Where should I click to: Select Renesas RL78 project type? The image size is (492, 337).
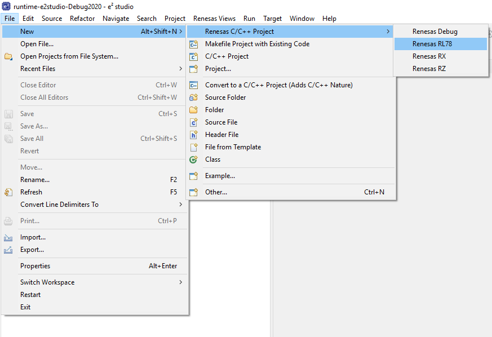click(441, 44)
